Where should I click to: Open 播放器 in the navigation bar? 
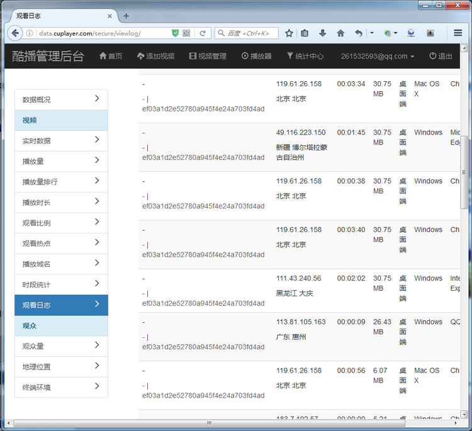pyautogui.click(x=257, y=56)
